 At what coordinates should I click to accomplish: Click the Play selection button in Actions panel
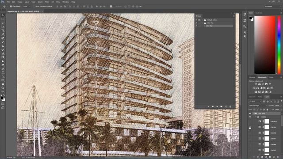[217, 106]
